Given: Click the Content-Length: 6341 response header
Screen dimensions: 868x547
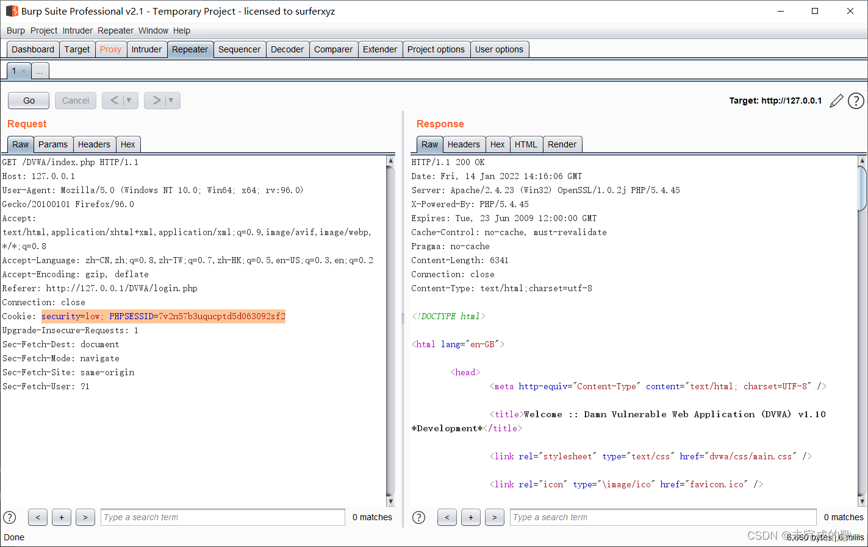Looking at the screenshot, I should pos(460,260).
